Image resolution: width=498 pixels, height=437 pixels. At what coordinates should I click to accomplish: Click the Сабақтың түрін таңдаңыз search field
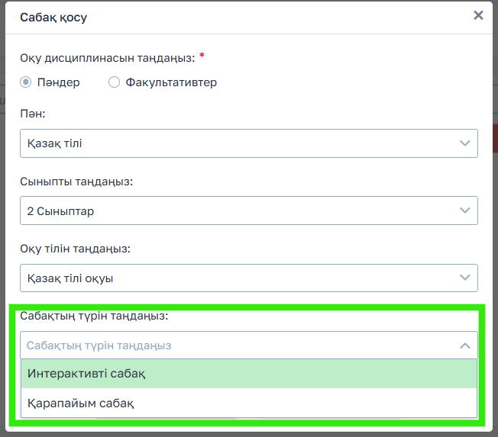(229, 345)
